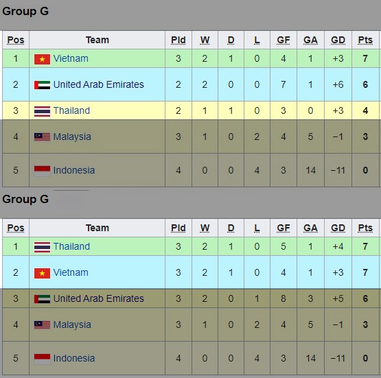Screen dimensions: 381x378
Task: Open the Thailand link in second table
Action: point(71,246)
